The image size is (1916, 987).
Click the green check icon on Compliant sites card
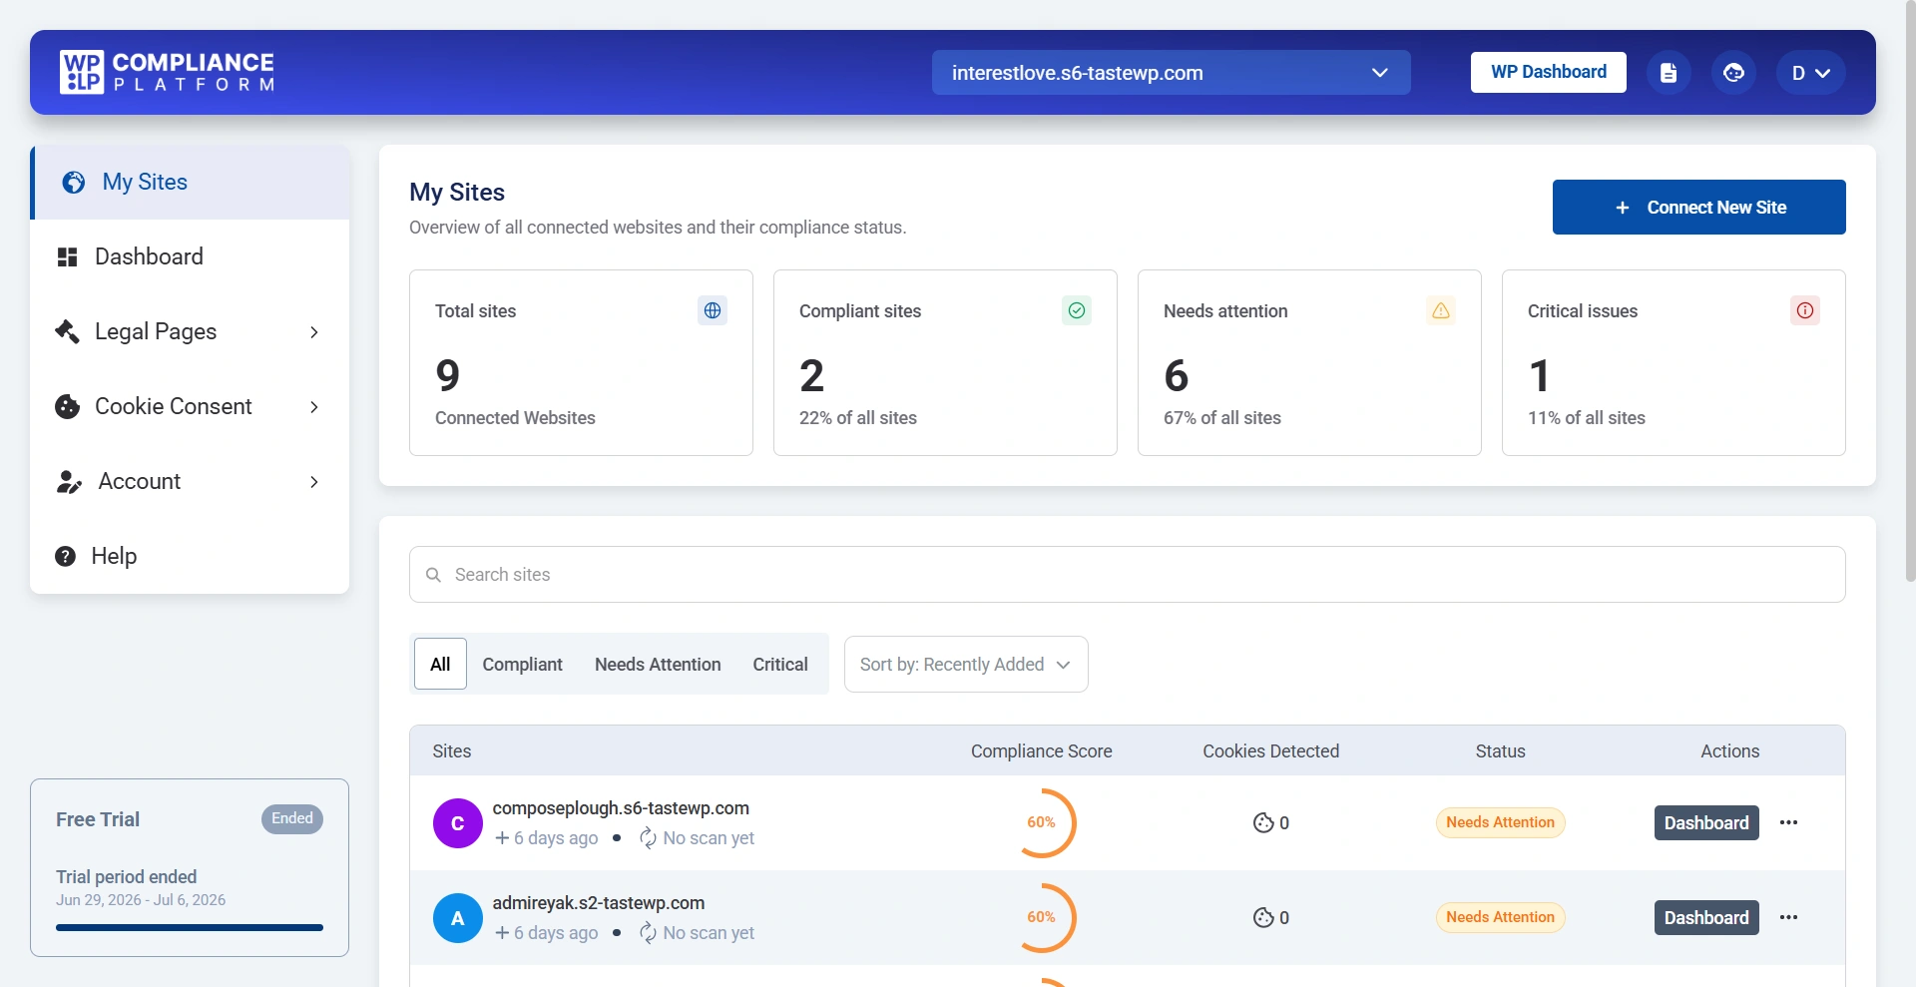click(1077, 310)
